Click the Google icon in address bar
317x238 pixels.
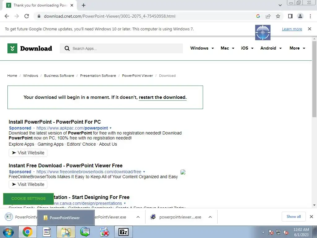pos(258,16)
